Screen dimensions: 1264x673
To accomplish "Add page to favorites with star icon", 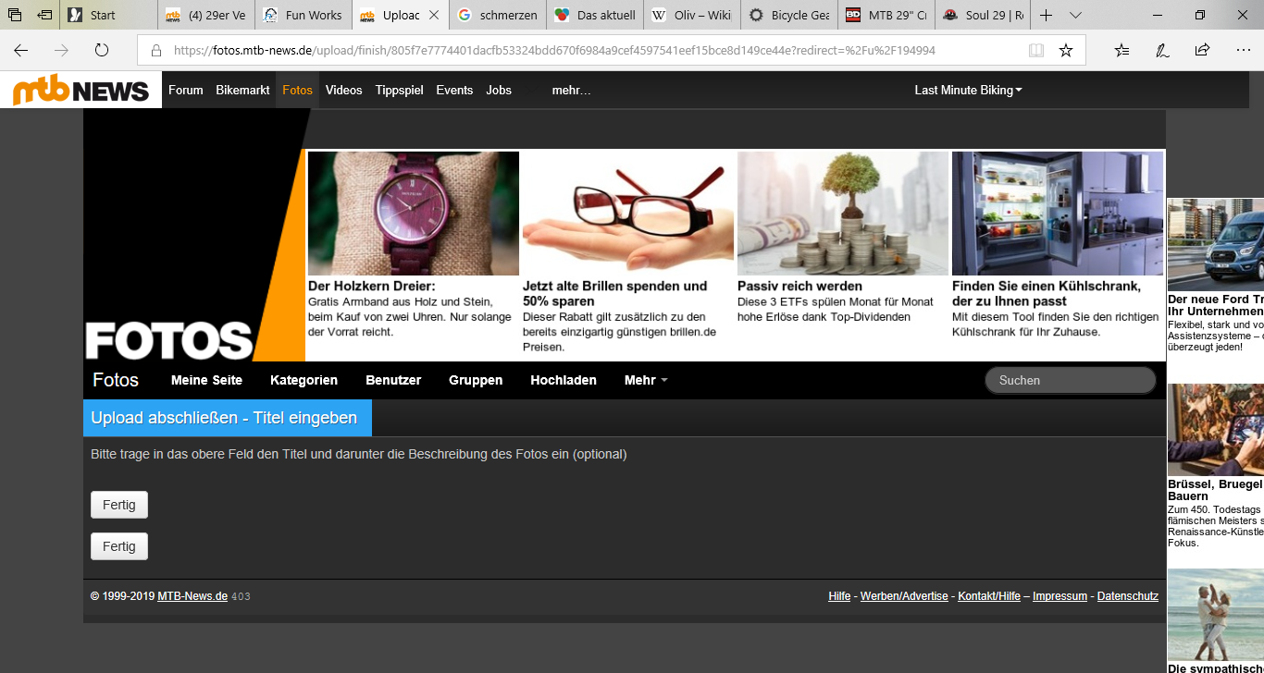I will [1066, 51].
